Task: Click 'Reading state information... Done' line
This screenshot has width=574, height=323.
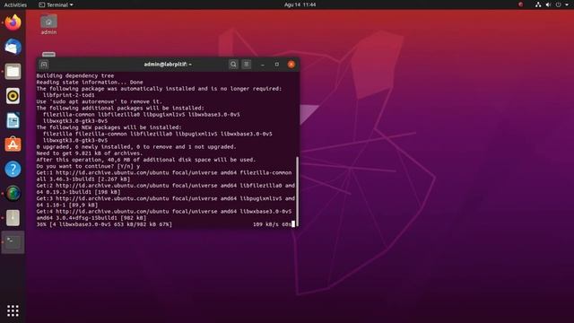Action: click(x=90, y=83)
